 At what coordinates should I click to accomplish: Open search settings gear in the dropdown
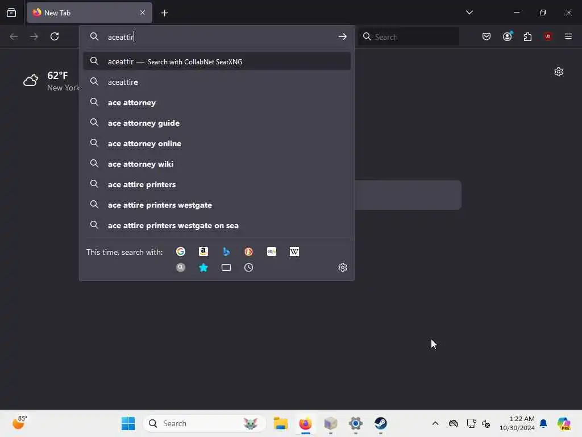pyautogui.click(x=343, y=267)
